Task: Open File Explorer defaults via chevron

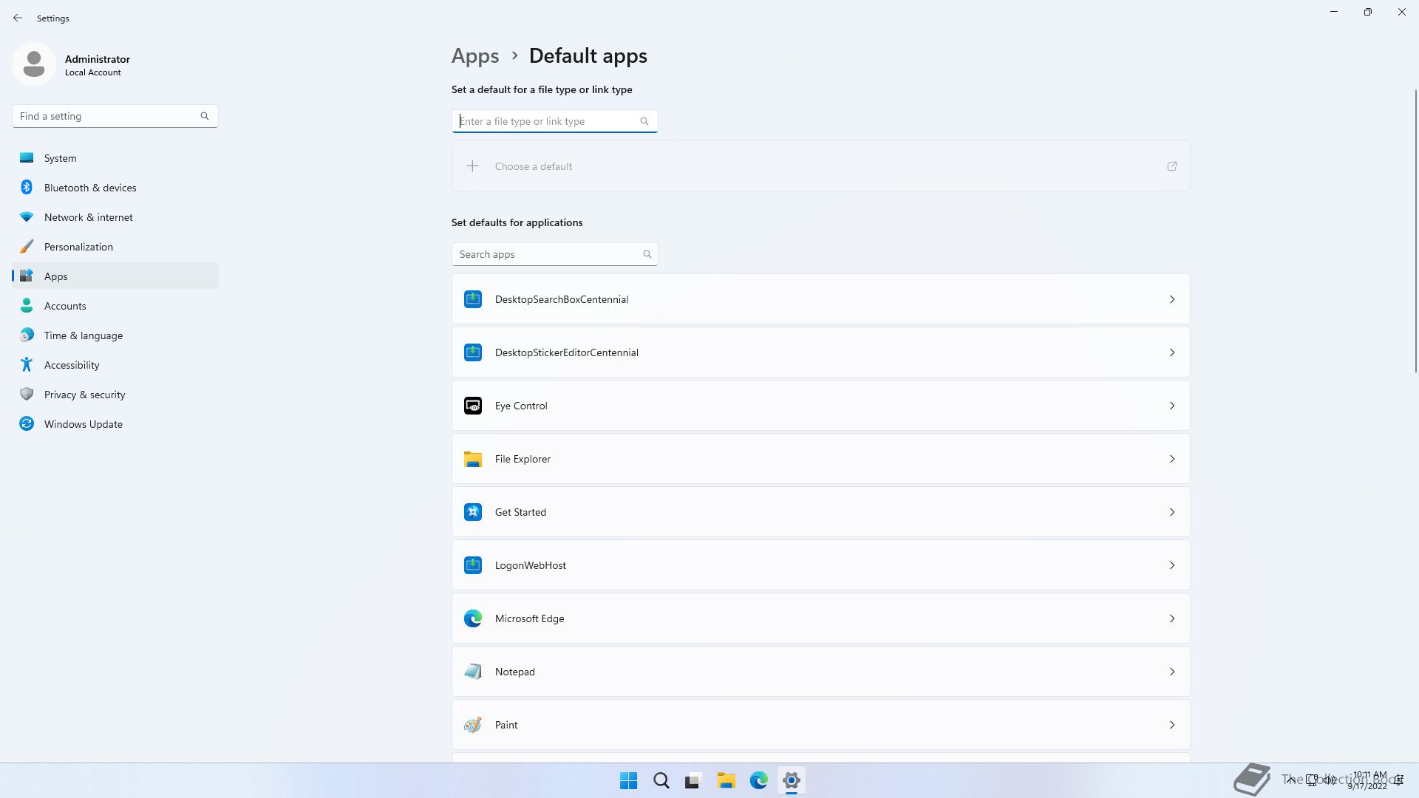Action: coord(1172,459)
